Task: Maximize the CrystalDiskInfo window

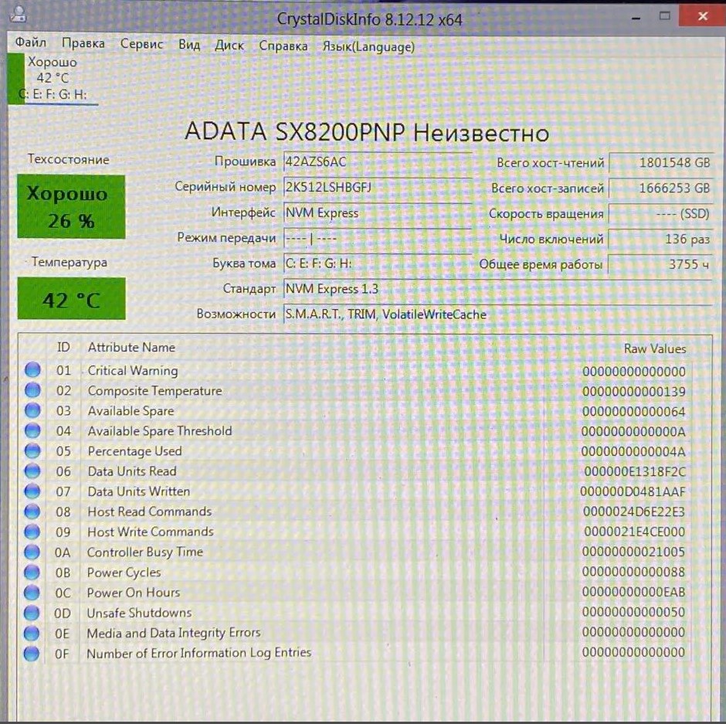Action: (665, 16)
